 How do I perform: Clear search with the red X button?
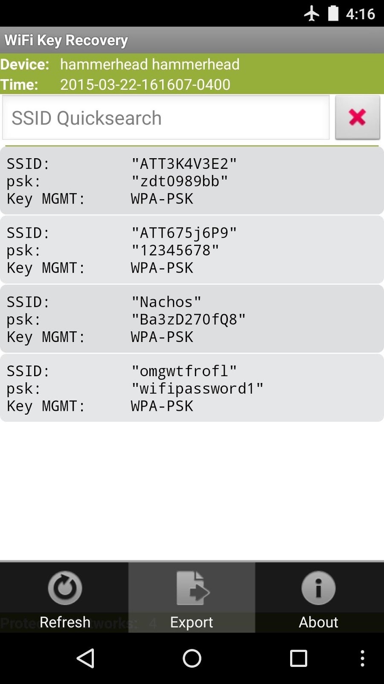click(358, 118)
